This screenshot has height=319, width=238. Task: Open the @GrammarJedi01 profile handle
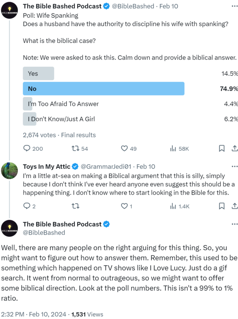point(106,166)
